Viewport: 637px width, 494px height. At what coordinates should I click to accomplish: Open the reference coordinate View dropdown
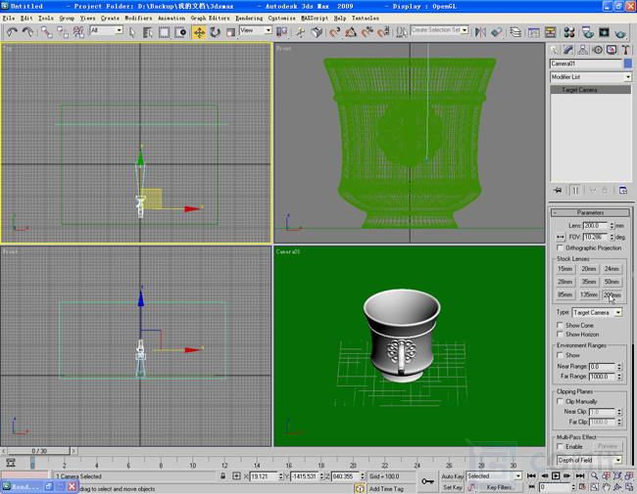click(x=256, y=30)
